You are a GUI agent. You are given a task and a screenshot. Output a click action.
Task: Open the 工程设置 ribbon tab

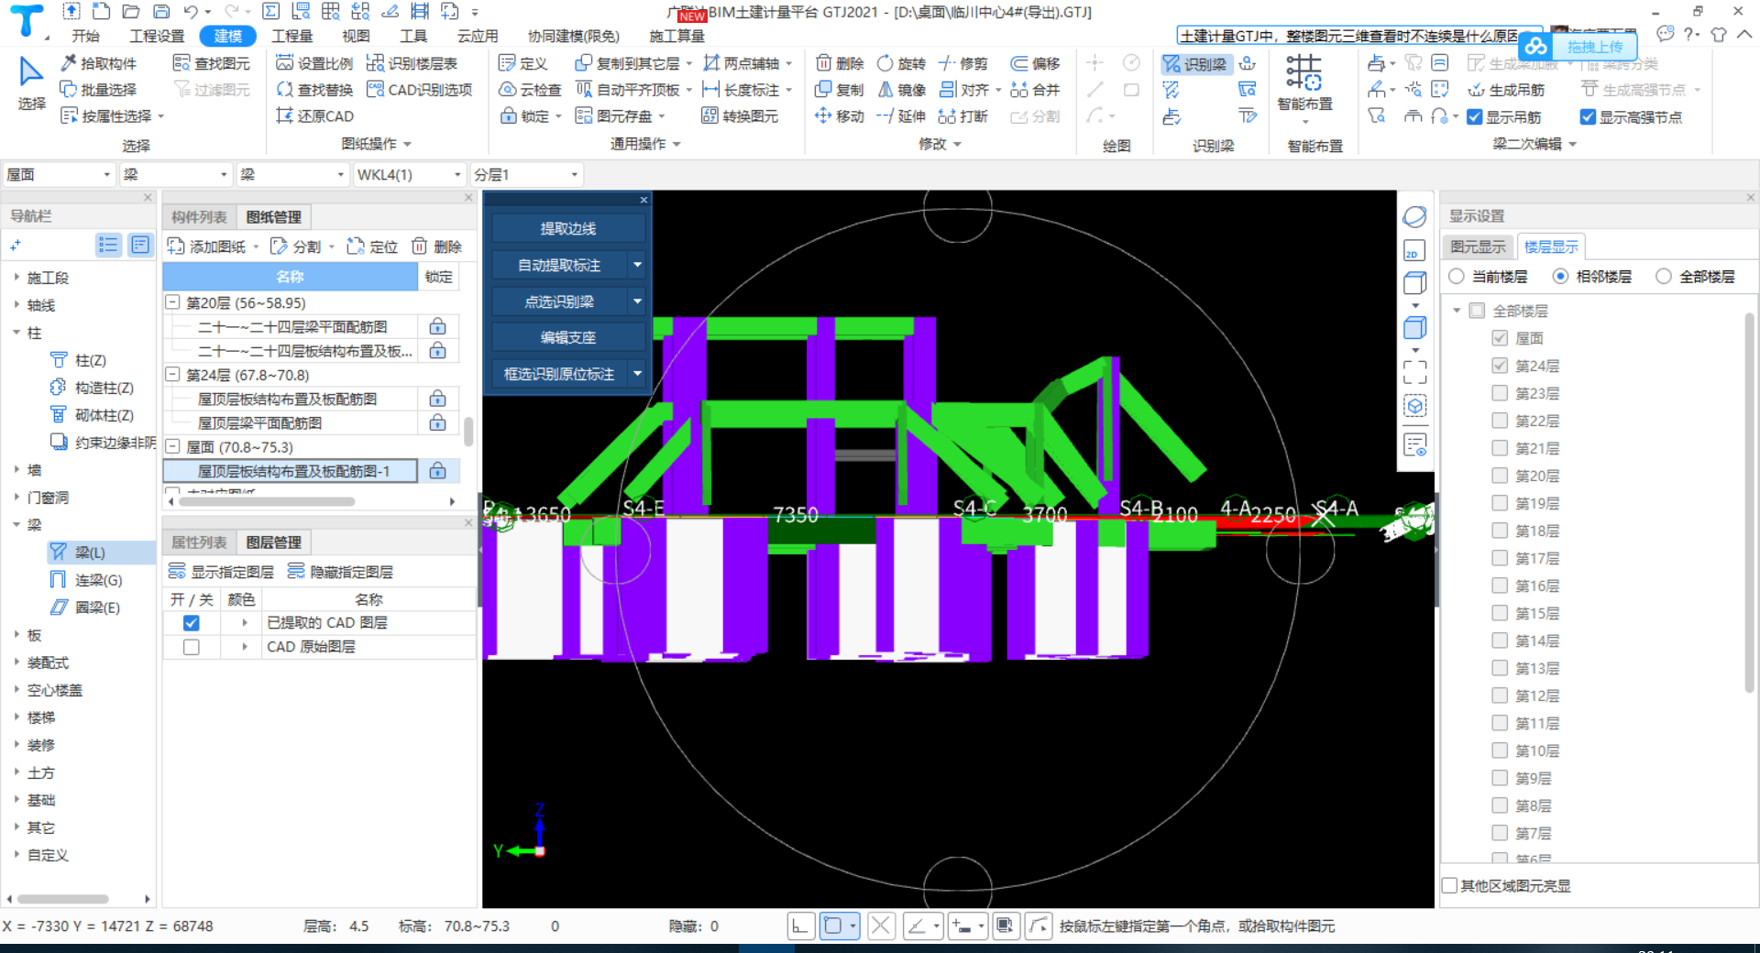(157, 37)
